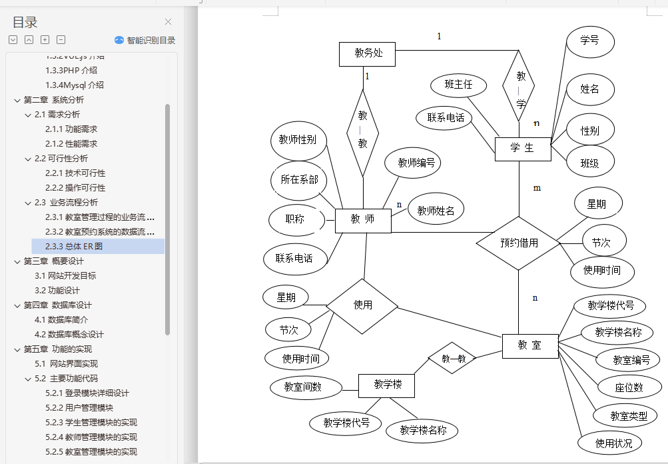Click the minus box icon under 目录
The image size is (668, 464).
61,39
